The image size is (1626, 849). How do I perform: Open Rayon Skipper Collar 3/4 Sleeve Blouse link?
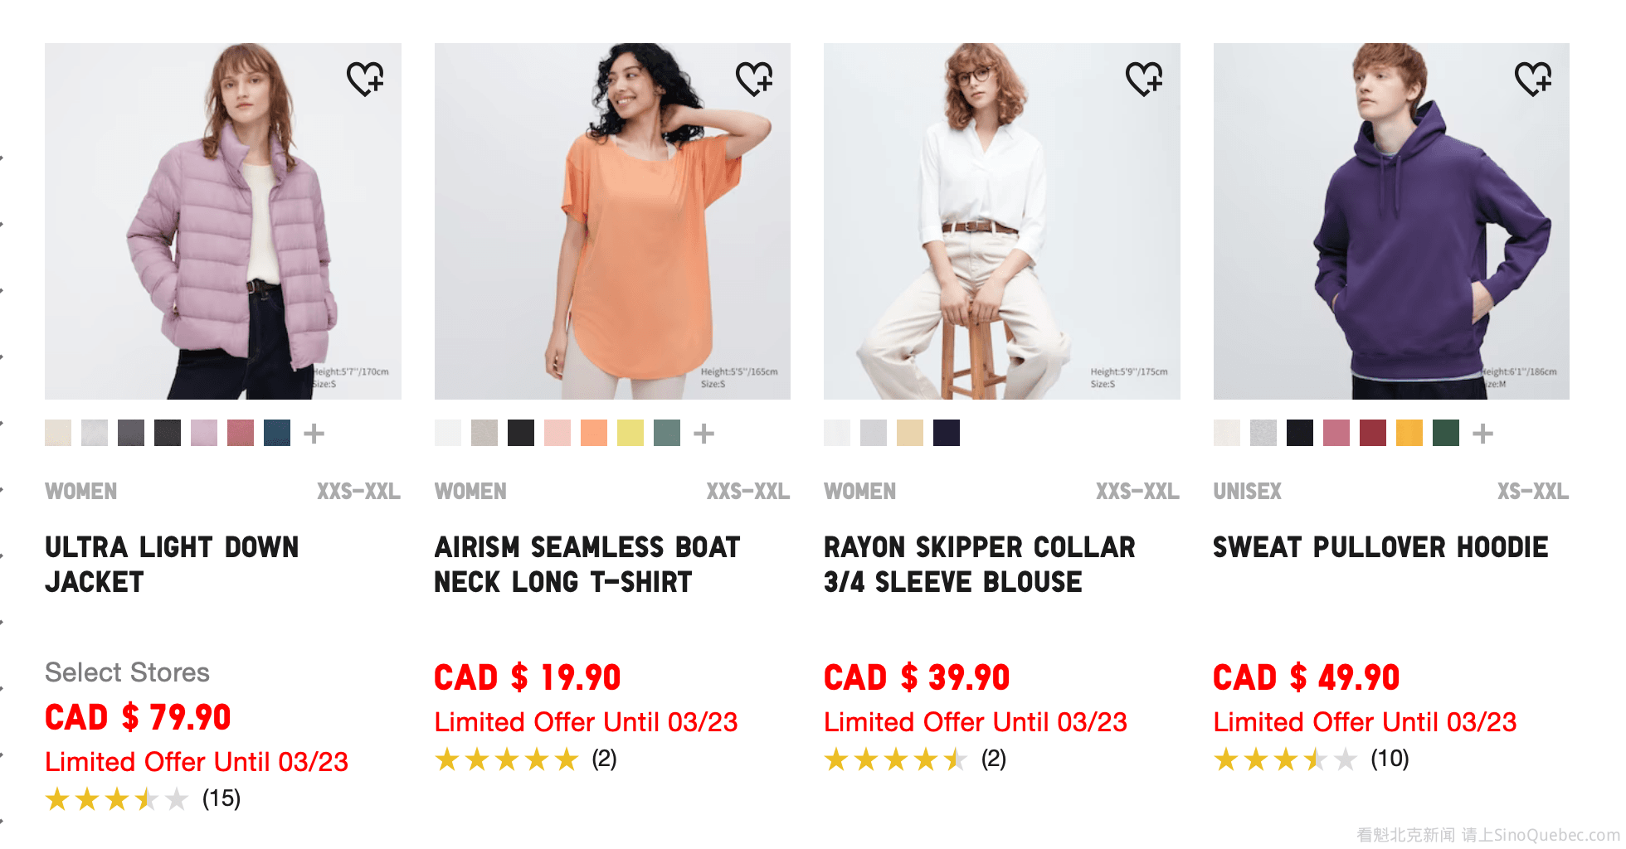coord(979,564)
